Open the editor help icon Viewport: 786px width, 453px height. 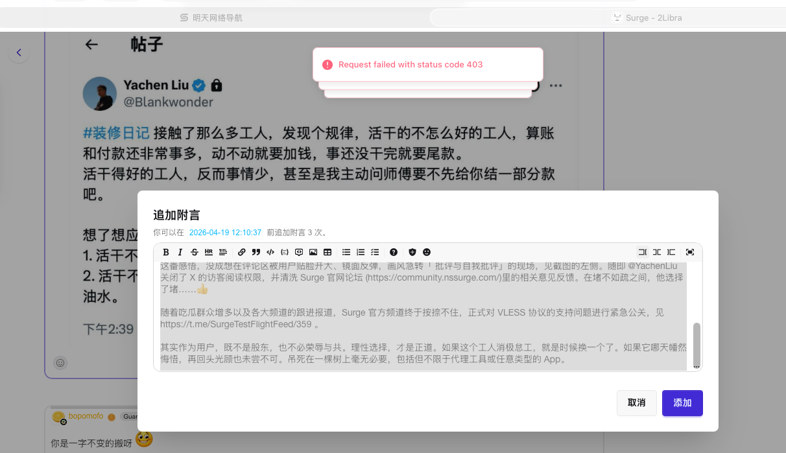pos(394,252)
